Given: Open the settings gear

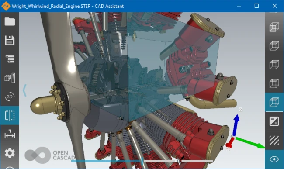Looking at the screenshot, I should (10, 153).
